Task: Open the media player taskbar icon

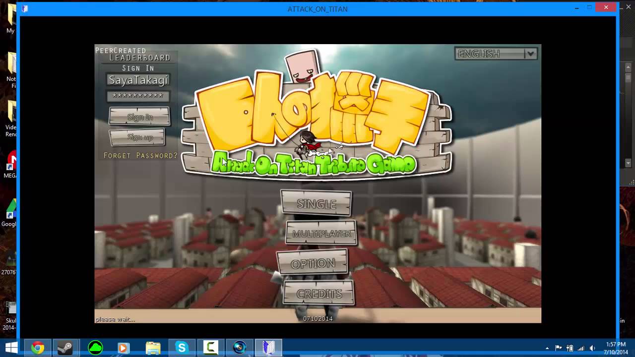Action: click(123, 348)
